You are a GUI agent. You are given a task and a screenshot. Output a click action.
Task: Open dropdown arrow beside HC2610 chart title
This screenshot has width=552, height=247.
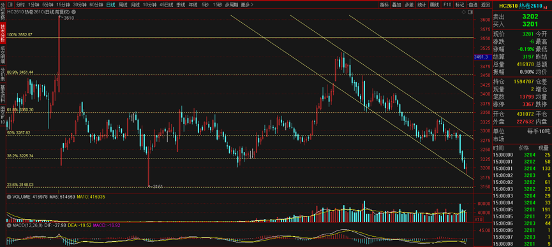(74, 12)
